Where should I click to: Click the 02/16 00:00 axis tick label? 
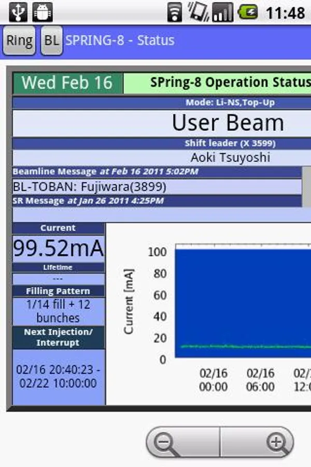click(214, 380)
